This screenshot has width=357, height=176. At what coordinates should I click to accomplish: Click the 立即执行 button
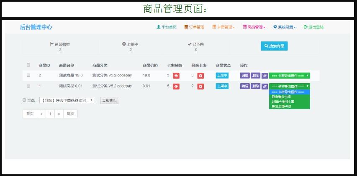pos(110,100)
